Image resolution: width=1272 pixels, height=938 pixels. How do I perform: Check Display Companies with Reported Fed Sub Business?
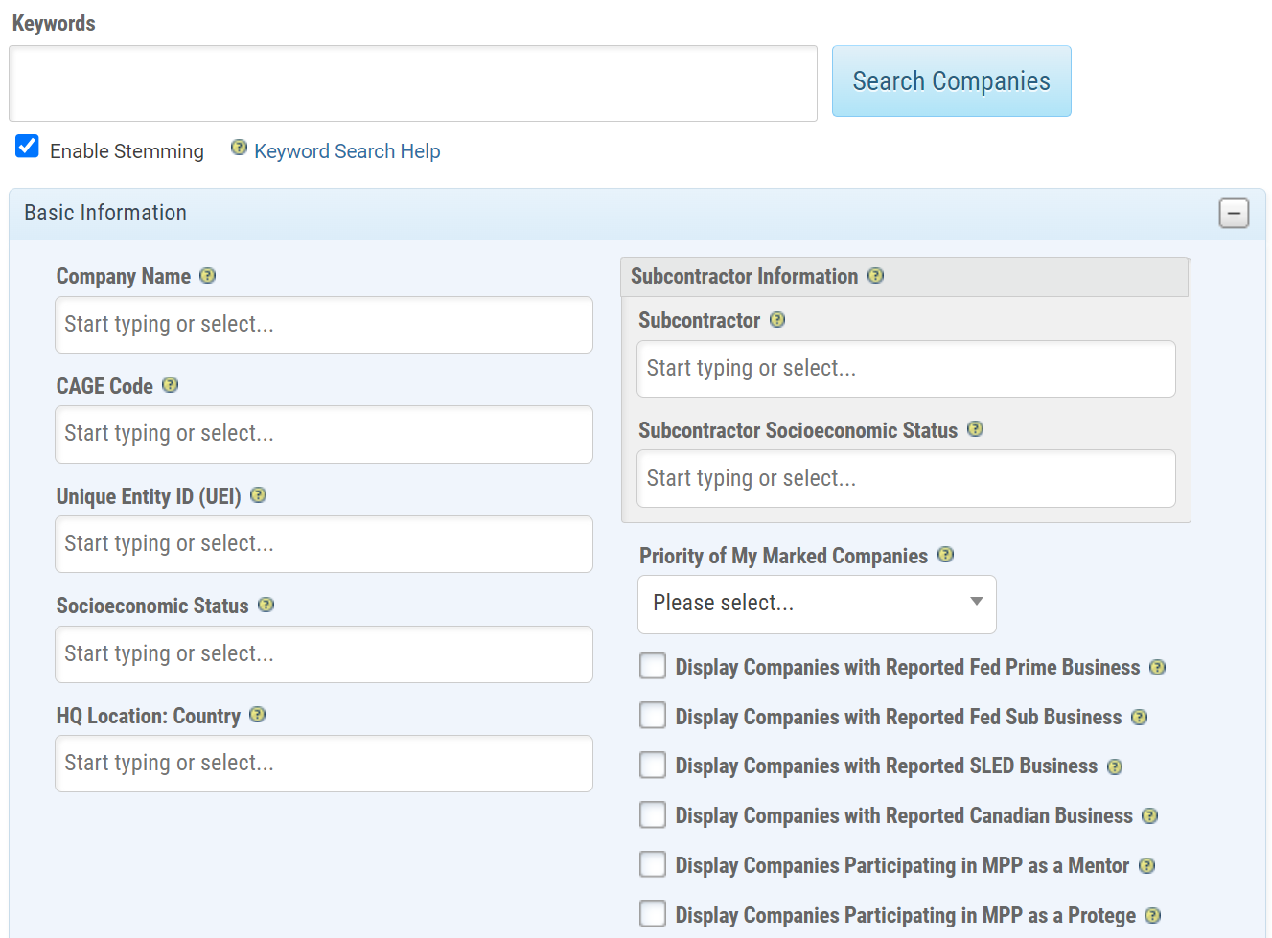click(653, 716)
